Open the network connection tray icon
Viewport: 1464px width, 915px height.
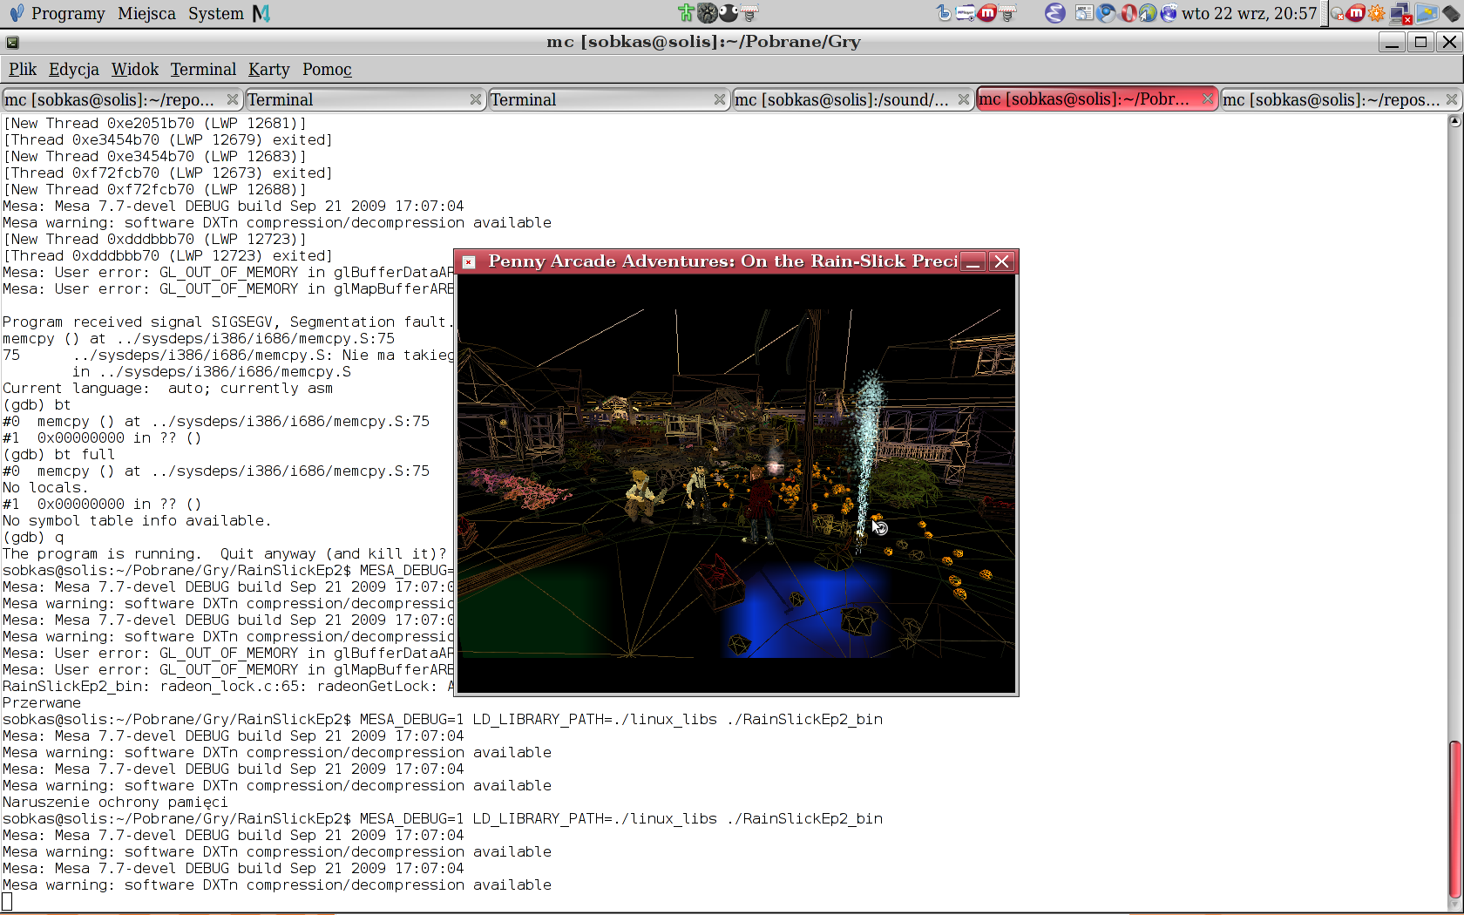pyautogui.click(x=1400, y=13)
